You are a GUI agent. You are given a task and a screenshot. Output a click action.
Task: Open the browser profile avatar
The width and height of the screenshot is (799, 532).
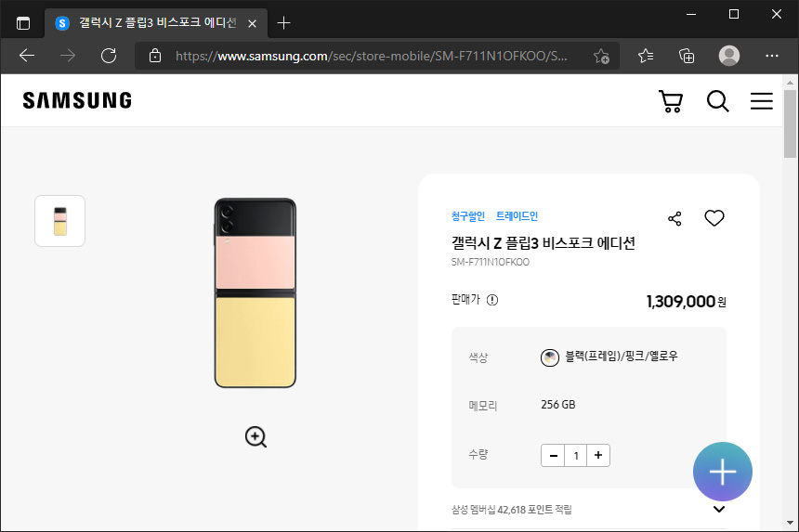point(729,56)
